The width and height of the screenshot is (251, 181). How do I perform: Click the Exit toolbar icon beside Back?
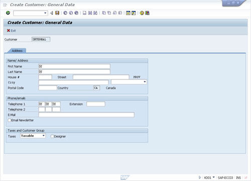71,13
